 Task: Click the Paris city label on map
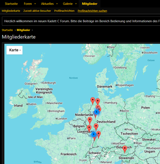[72, 138]
